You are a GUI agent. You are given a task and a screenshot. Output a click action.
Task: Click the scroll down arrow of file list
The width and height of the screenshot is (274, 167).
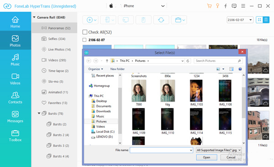point(243,143)
